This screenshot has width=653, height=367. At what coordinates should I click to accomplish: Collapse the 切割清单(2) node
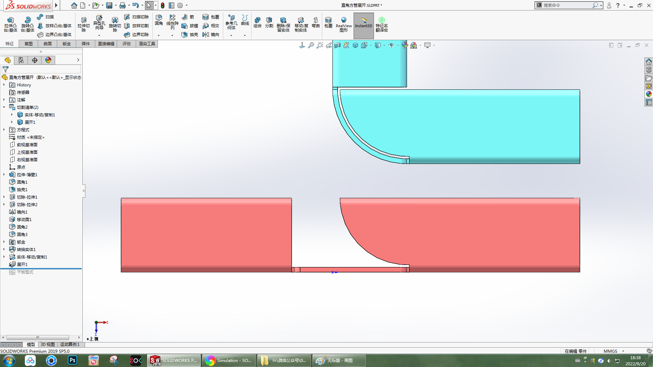(4, 107)
